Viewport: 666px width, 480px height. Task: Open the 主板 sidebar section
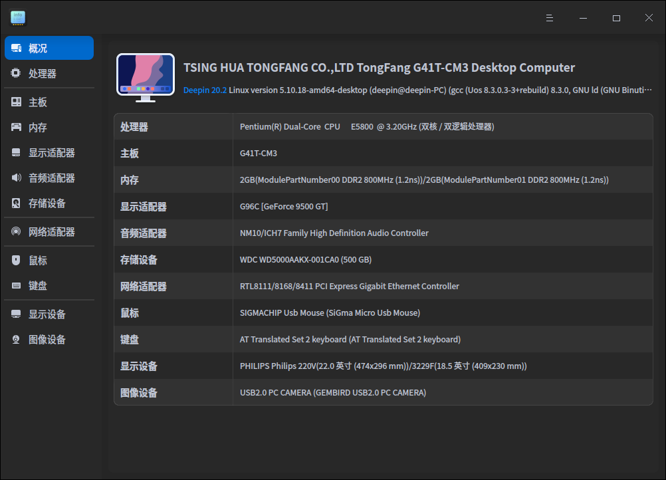tap(49, 102)
